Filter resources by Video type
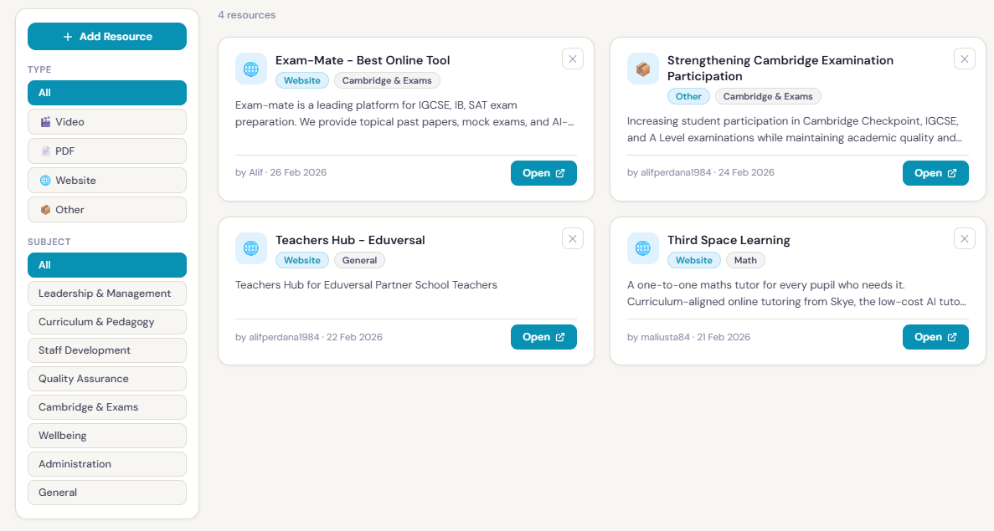This screenshot has width=994, height=531. click(107, 122)
